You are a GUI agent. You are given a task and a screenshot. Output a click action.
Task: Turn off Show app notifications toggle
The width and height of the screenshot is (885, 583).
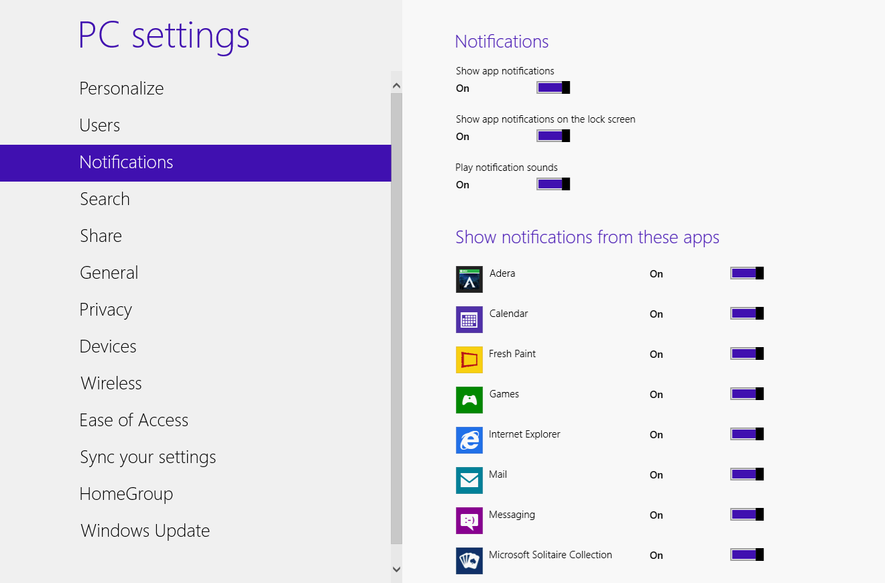(x=553, y=88)
